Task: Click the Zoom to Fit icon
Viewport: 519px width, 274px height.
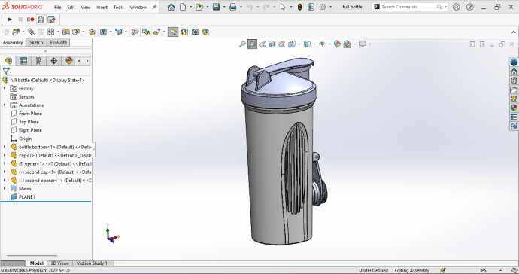Action: tap(242, 44)
